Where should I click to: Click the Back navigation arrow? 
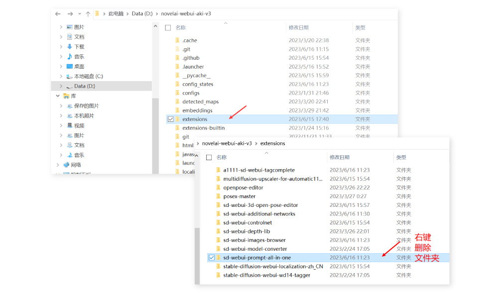tap(58, 13)
